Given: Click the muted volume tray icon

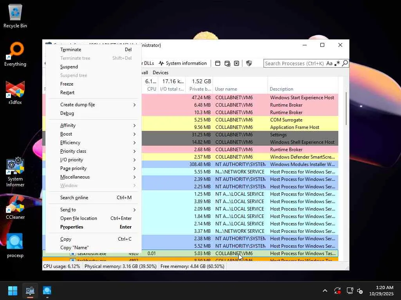Looking at the screenshot, I should (360, 291).
